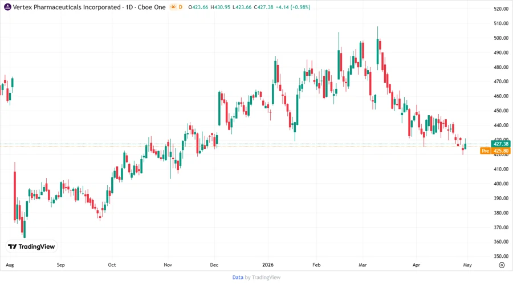Open the chart settings gear icon
The height and width of the screenshot is (284, 513).
pyautogui.click(x=502, y=265)
